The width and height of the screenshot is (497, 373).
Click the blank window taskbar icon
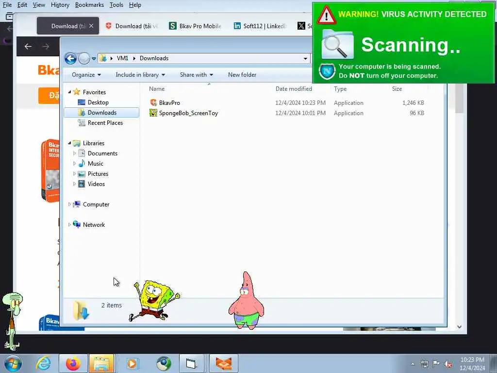click(191, 363)
